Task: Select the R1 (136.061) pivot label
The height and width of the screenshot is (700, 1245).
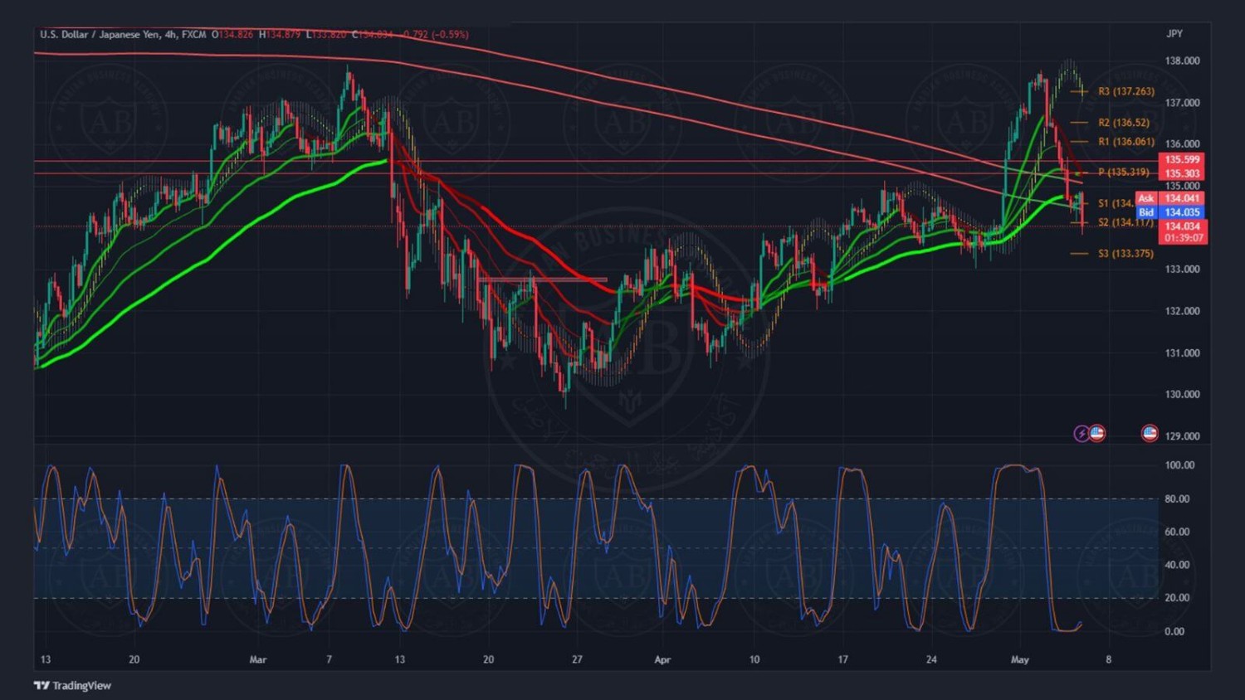Action: (x=1125, y=142)
